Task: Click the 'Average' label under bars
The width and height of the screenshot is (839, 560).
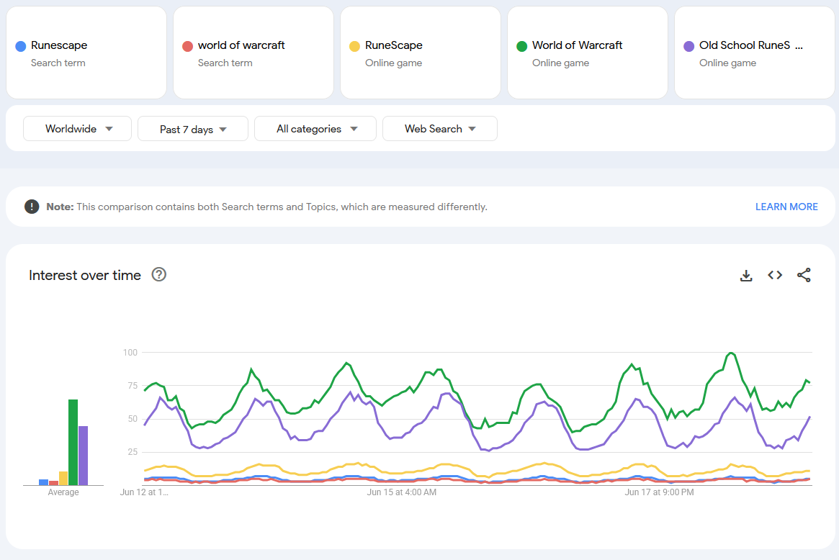Action: [63, 492]
